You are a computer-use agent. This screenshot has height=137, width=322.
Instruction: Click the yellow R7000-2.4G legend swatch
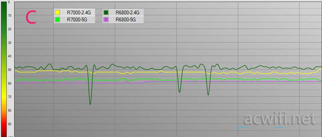click(57, 12)
